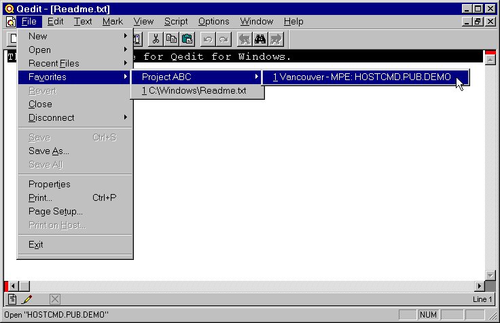Click the Cut scissors toolbar icon

point(156,39)
